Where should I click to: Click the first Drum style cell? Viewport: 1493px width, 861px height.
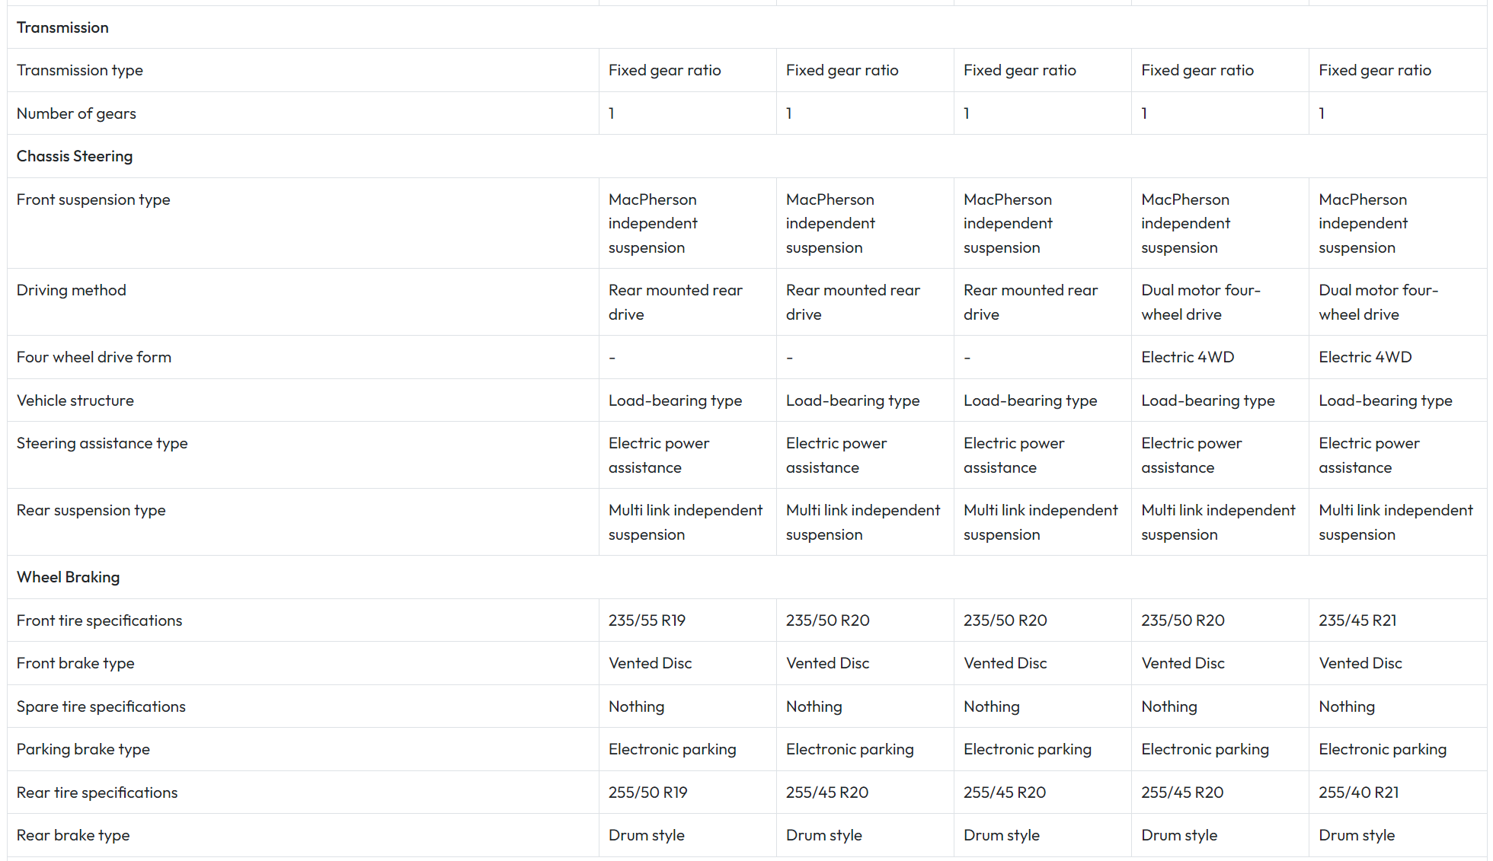[646, 835]
